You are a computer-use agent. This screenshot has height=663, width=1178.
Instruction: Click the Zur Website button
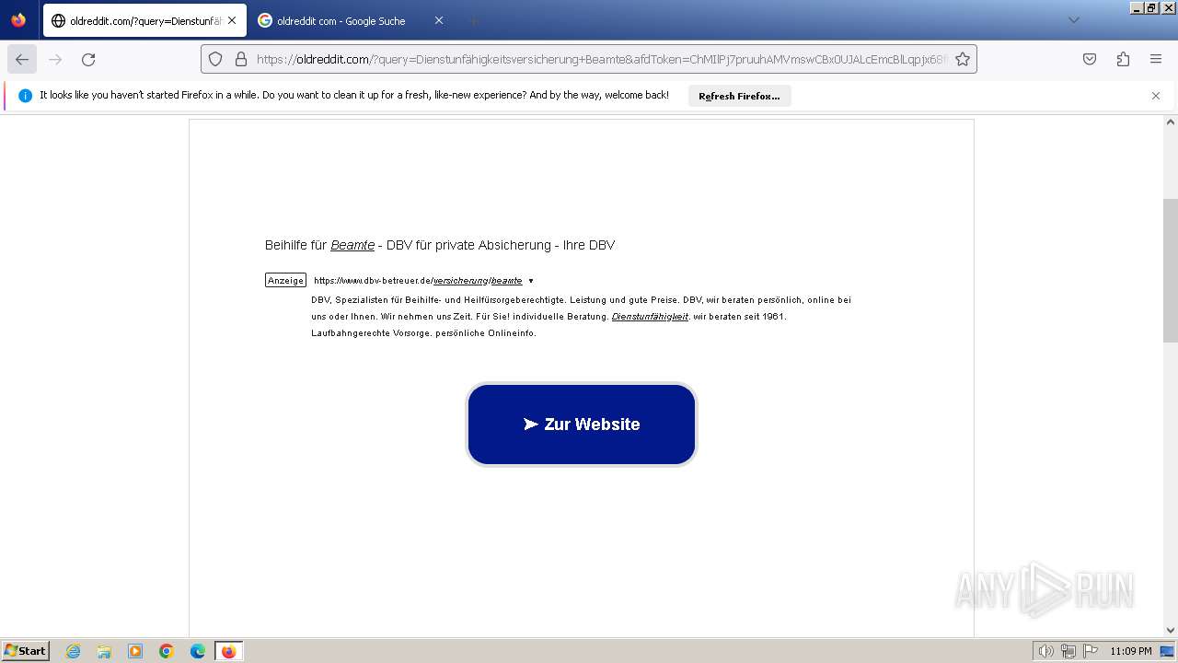(582, 425)
